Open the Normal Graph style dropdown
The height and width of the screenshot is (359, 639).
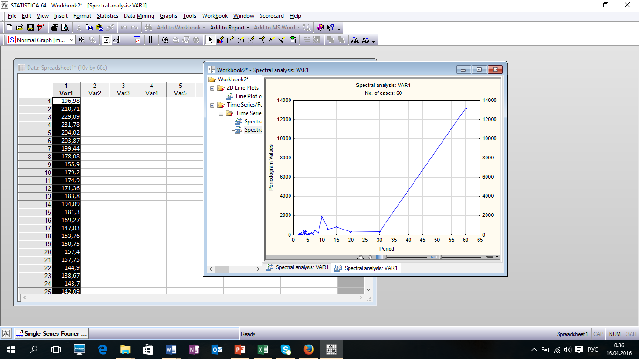(72, 40)
